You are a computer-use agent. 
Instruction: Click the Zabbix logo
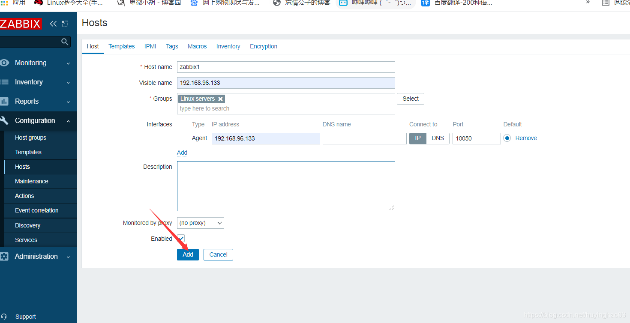21,24
